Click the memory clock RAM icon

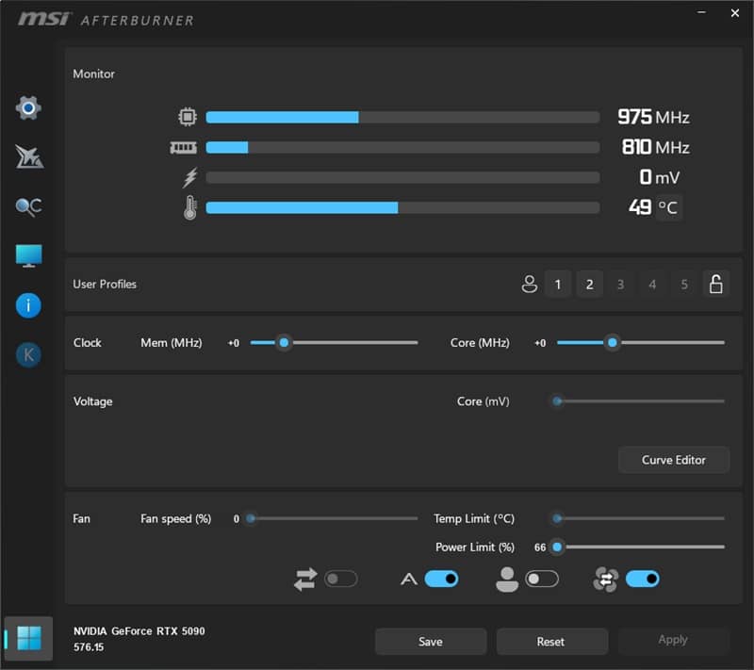(x=183, y=147)
